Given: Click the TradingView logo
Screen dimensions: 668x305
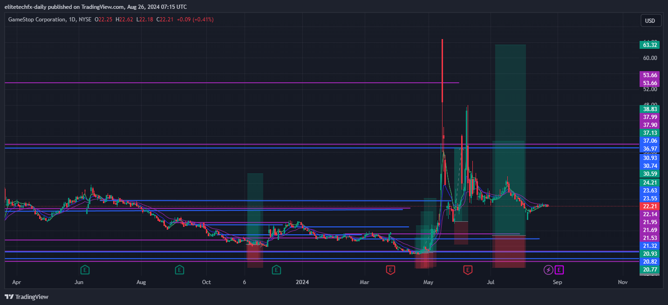Looking at the screenshot, I should (x=27, y=297).
